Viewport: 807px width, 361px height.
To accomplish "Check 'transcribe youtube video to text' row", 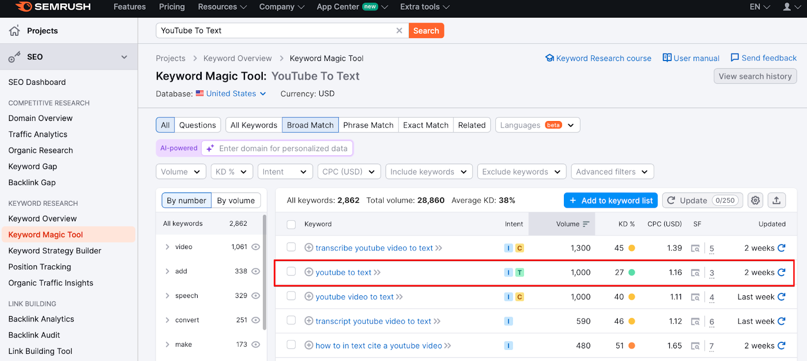I will (x=291, y=247).
